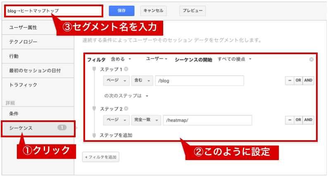The image size is (328, 177).
Task: Click the + フィルタを追加 button
Action: tap(101, 157)
